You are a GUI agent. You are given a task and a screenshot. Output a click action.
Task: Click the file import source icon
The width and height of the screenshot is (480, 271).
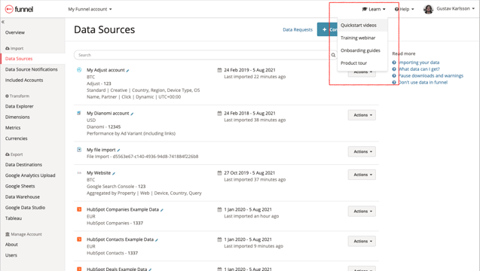79,150
